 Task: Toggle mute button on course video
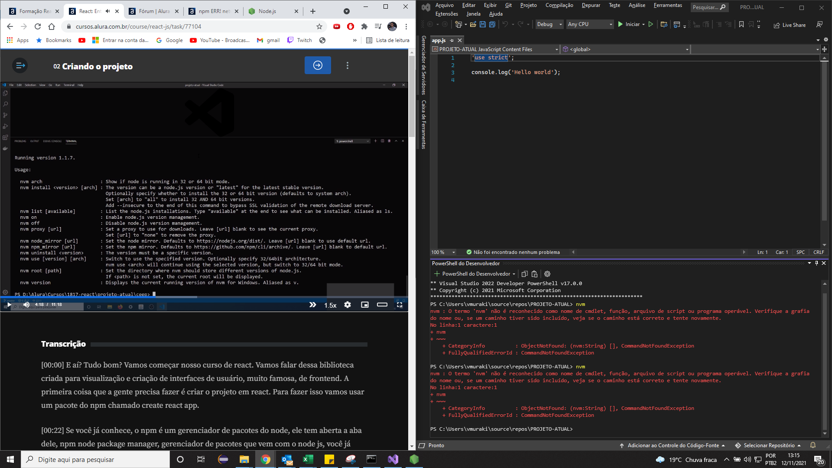pos(26,304)
